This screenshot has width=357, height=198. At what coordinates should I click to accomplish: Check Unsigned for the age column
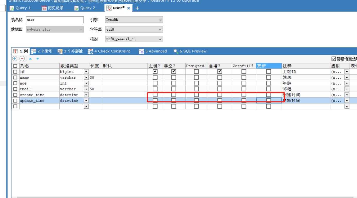pyautogui.click(x=196, y=83)
